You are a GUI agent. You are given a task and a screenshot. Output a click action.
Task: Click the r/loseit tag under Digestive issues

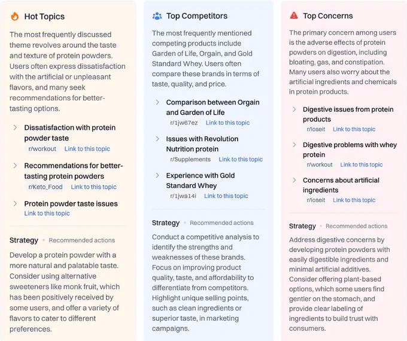316,129
